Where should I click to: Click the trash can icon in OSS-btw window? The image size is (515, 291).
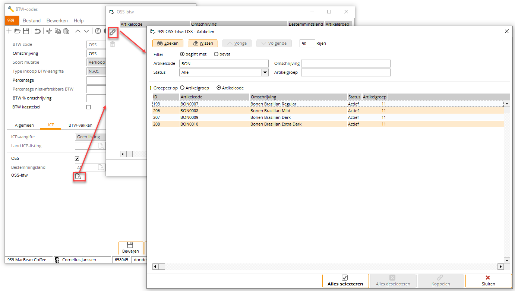(113, 45)
